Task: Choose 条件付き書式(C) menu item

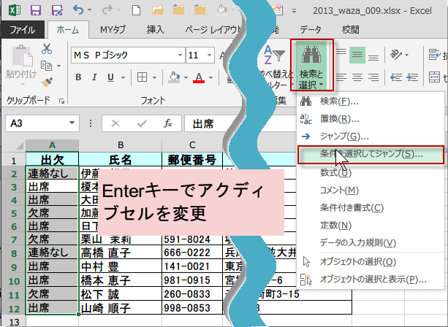Action: click(x=371, y=208)
